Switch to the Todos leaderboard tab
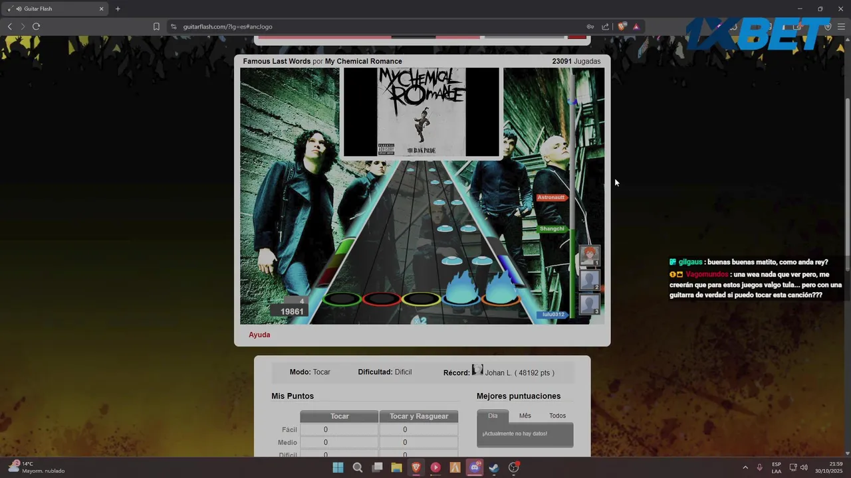This screenshot has height=478, width=851. (x=558, y=416)
